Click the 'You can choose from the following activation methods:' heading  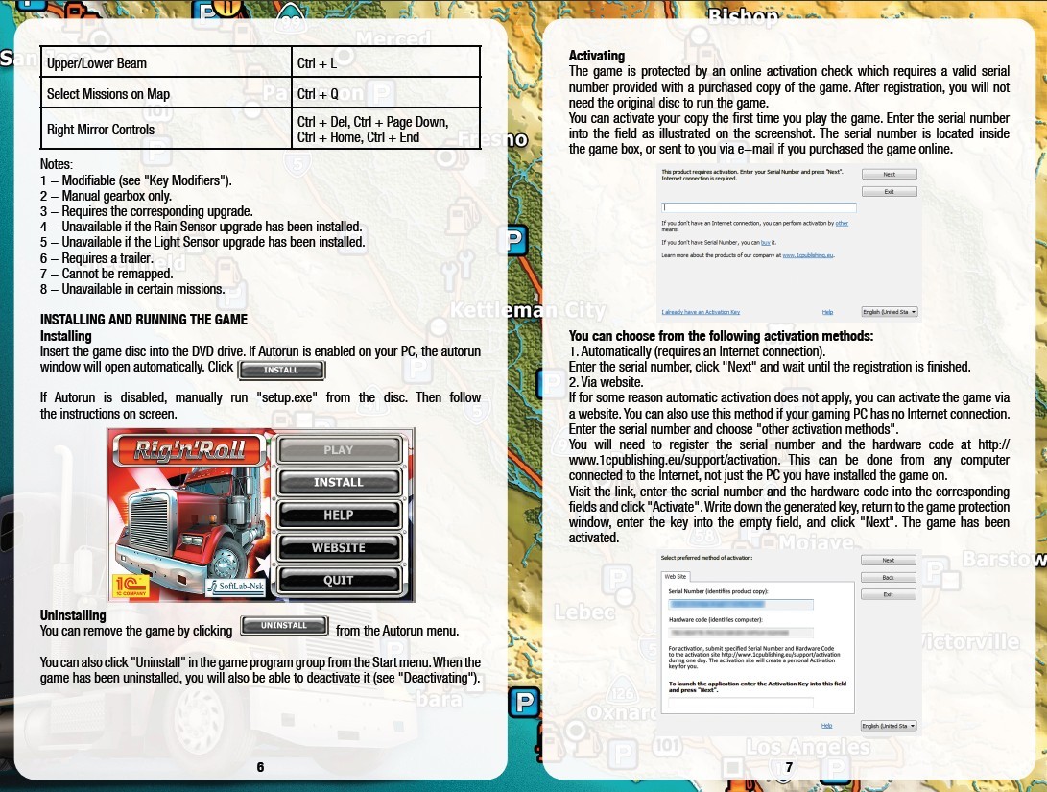pos(721,336)
